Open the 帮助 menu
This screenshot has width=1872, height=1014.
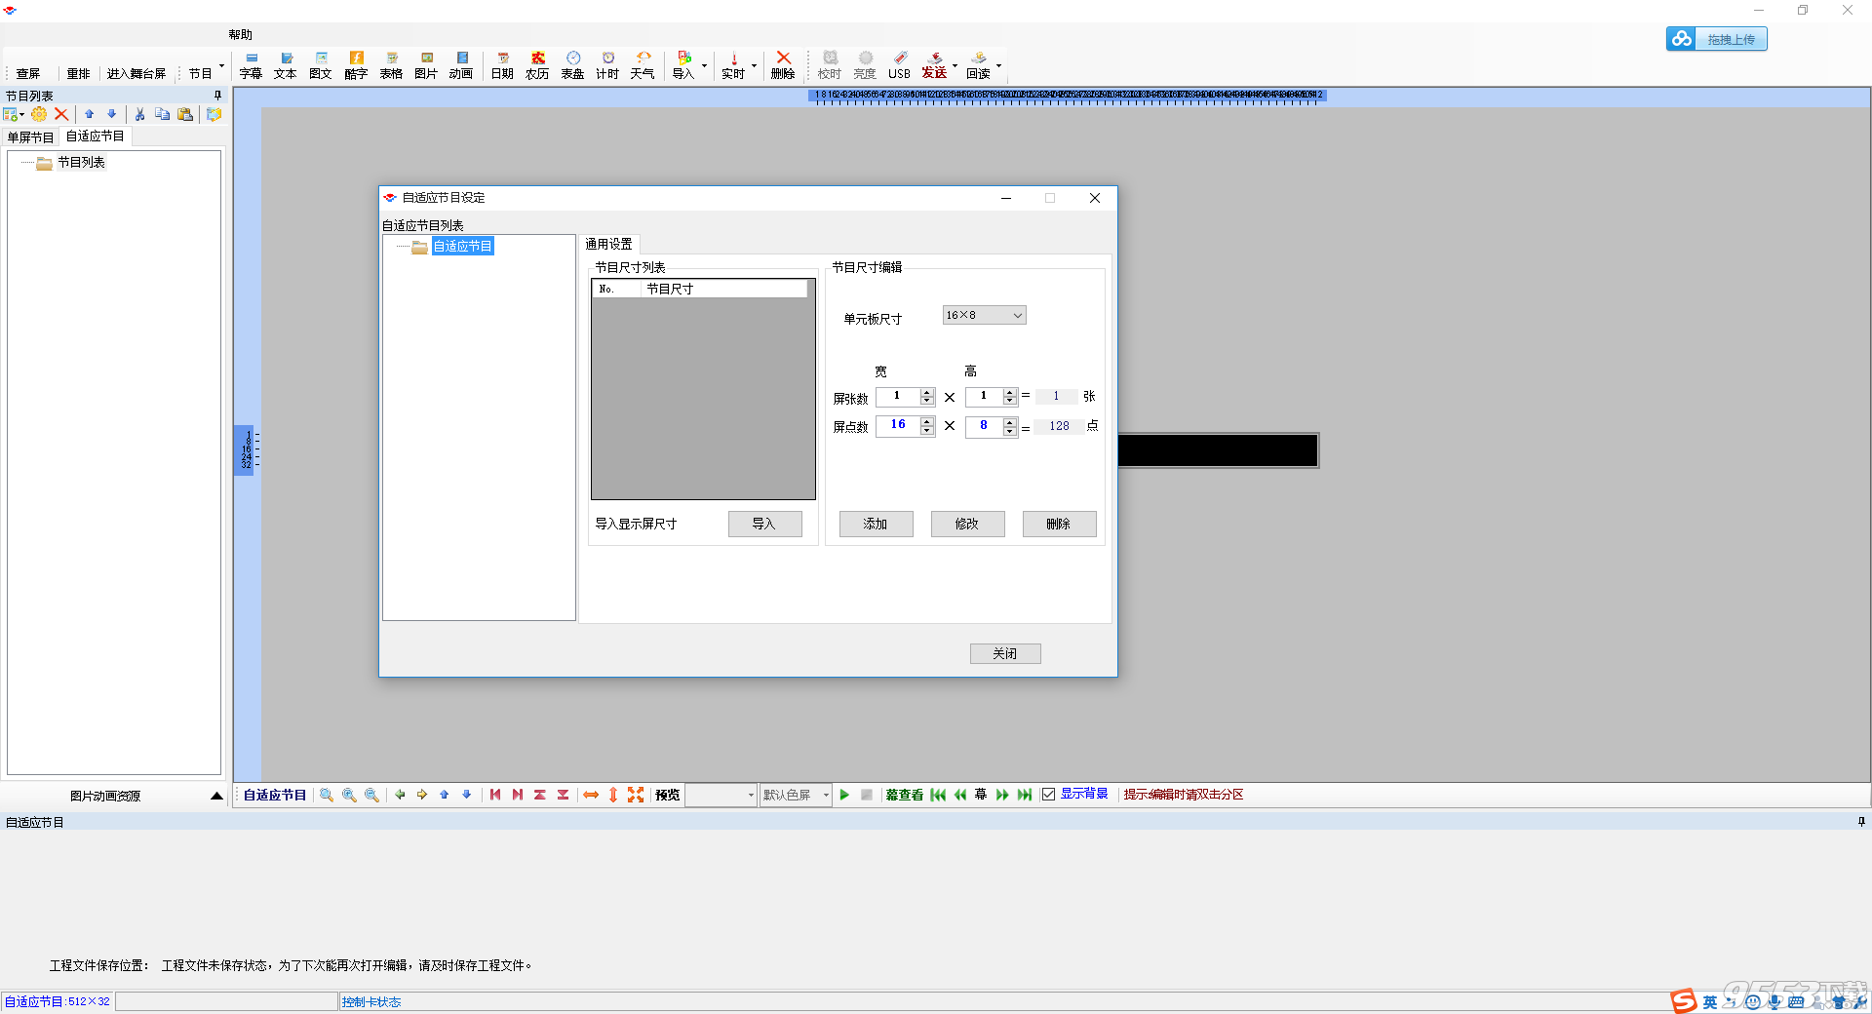click(x=241, y=35)
